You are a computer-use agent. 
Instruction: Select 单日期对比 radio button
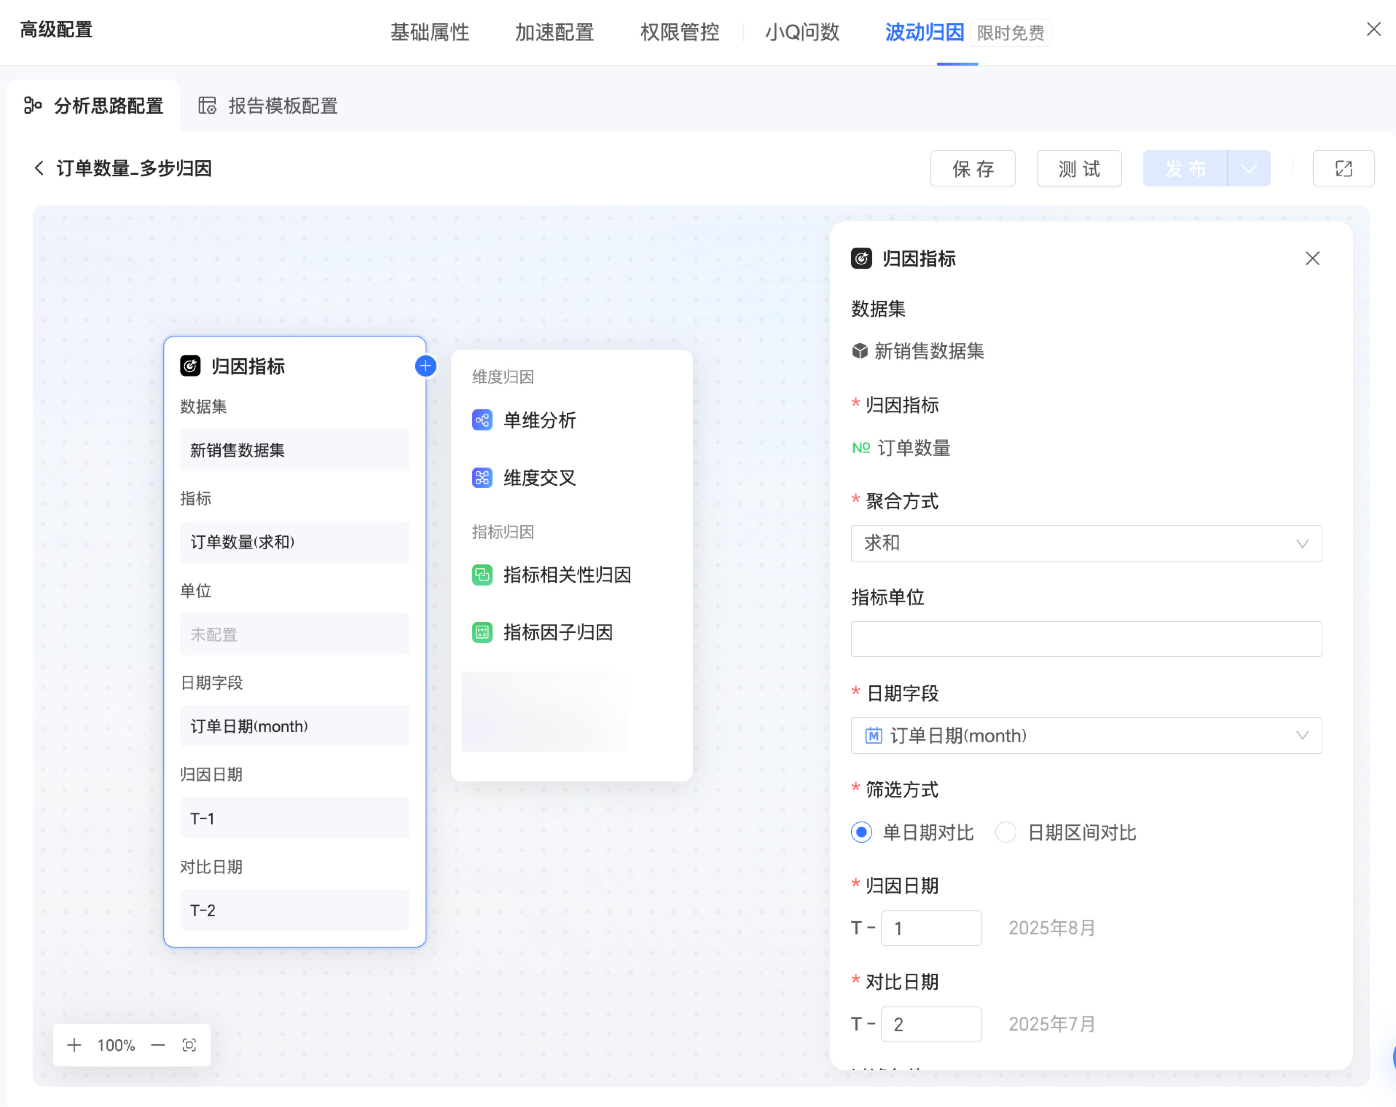[x=861, y=832]
